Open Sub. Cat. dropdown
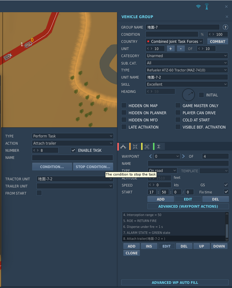The height and width of the screenshot is (288, 232). (x=187, y=63)
